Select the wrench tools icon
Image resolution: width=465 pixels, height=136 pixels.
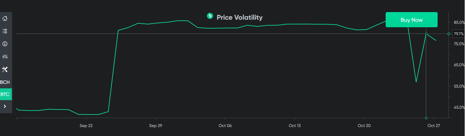pos(5,69)
